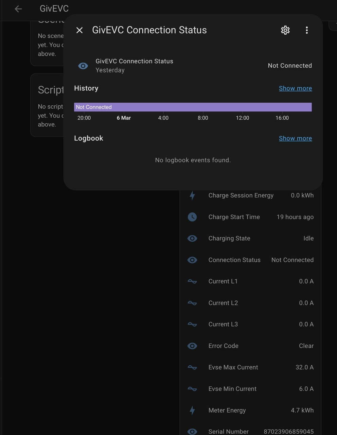Click the Serial Number eye icon
This screenshot has width=337, height=435.
pyautogui.click(x=192, y=432)
